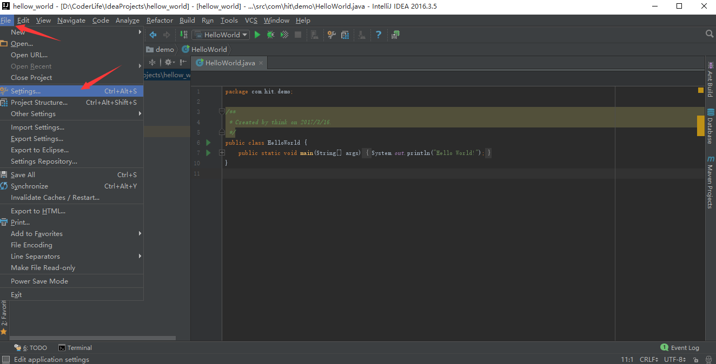Open the 2: Favorites side tab

click(x=4, y=318)
